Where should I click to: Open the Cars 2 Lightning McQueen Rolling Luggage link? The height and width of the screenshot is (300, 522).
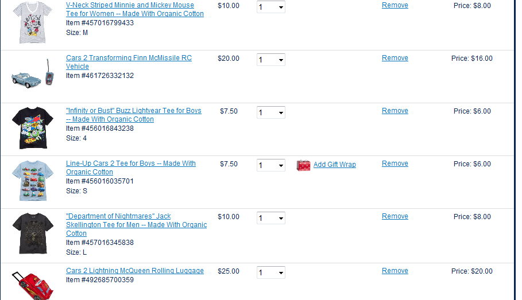[135, 271]
